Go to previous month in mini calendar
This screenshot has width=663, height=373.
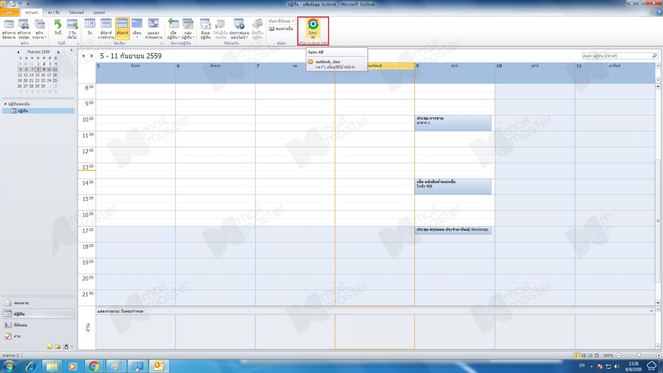[x=18, y=52]
